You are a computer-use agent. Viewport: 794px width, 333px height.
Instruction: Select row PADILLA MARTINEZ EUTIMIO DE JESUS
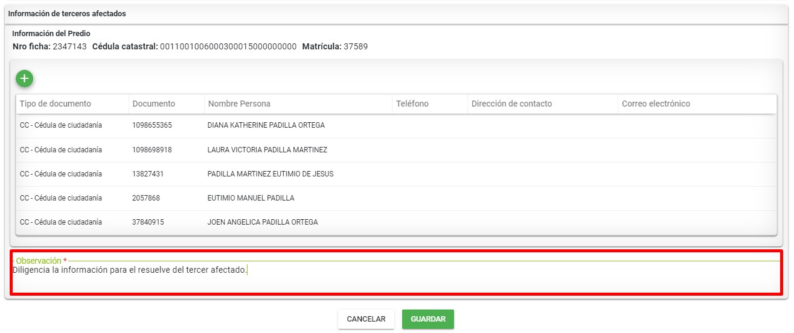(x=270, y=174)
